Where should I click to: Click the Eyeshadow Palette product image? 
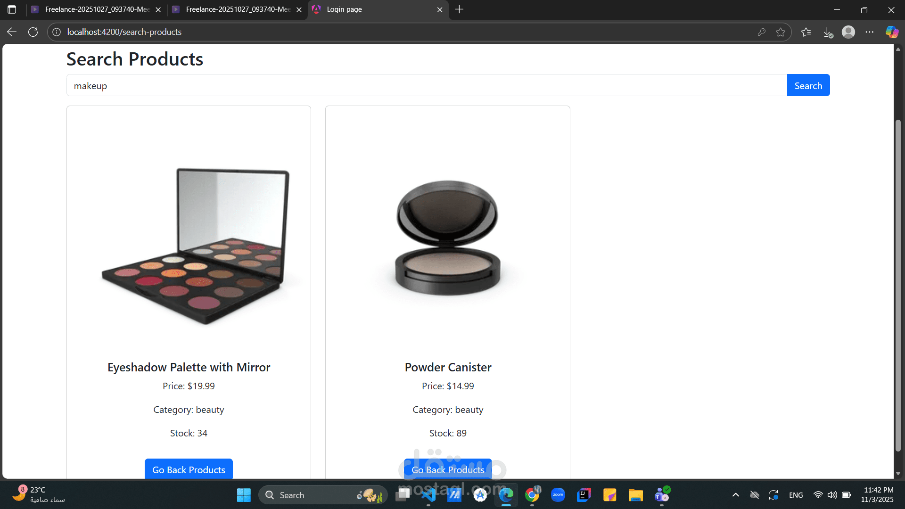click(196, 245)
